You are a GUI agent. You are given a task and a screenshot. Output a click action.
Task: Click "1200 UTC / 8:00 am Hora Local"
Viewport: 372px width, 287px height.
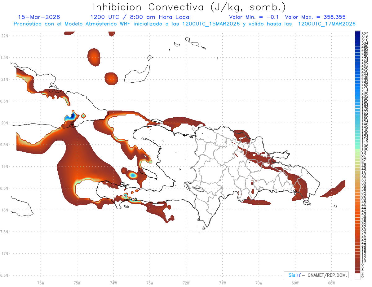click(x=140, y=17)
